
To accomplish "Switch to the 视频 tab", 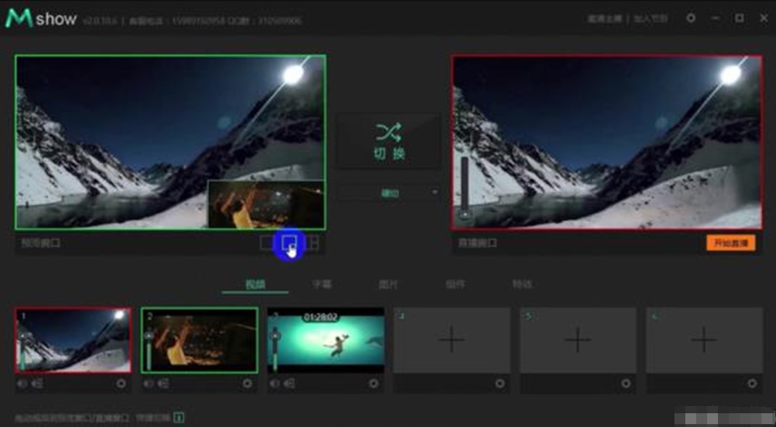I will (255, 284).
